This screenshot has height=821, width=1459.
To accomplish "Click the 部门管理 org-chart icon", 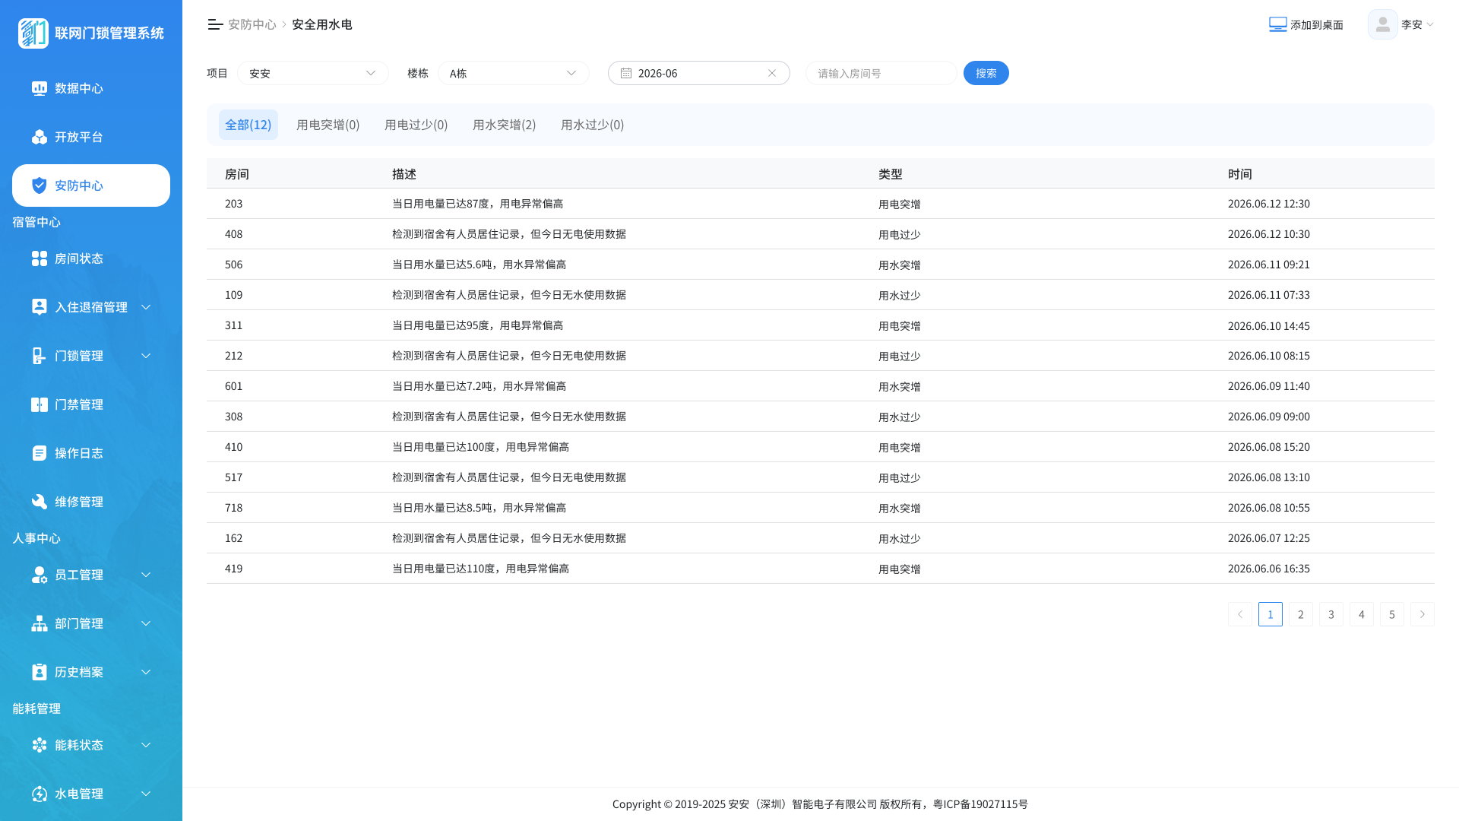I will tap(40, 623).
